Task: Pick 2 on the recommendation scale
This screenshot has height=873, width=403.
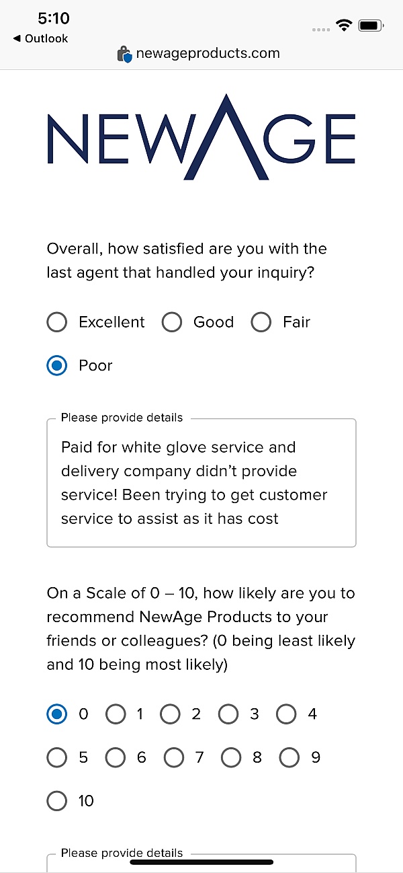Action: [170, 714]
